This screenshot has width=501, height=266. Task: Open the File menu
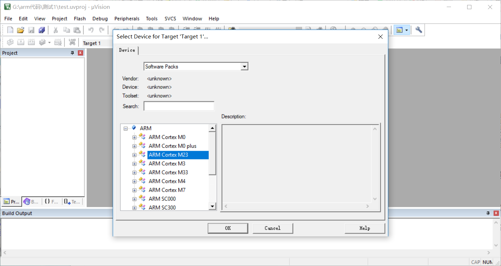(x=8, y=19)
